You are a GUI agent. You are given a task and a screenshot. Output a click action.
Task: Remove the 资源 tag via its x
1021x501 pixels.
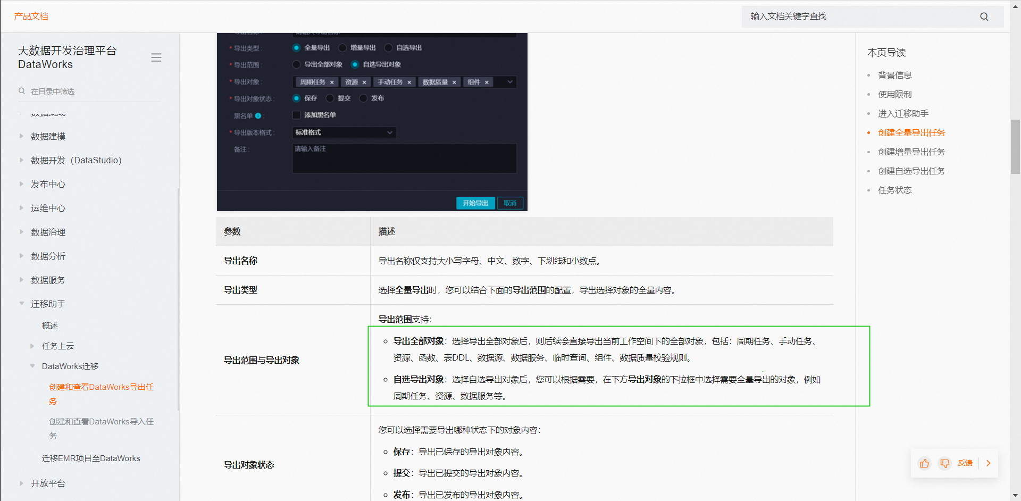(x=364, y=82)
